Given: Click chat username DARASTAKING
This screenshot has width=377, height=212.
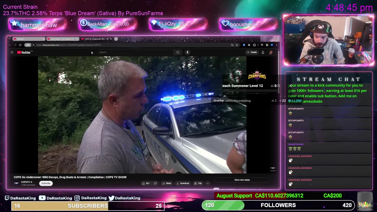Looking at the screenshot, I should pyautogui.click(x=296, y=144).
